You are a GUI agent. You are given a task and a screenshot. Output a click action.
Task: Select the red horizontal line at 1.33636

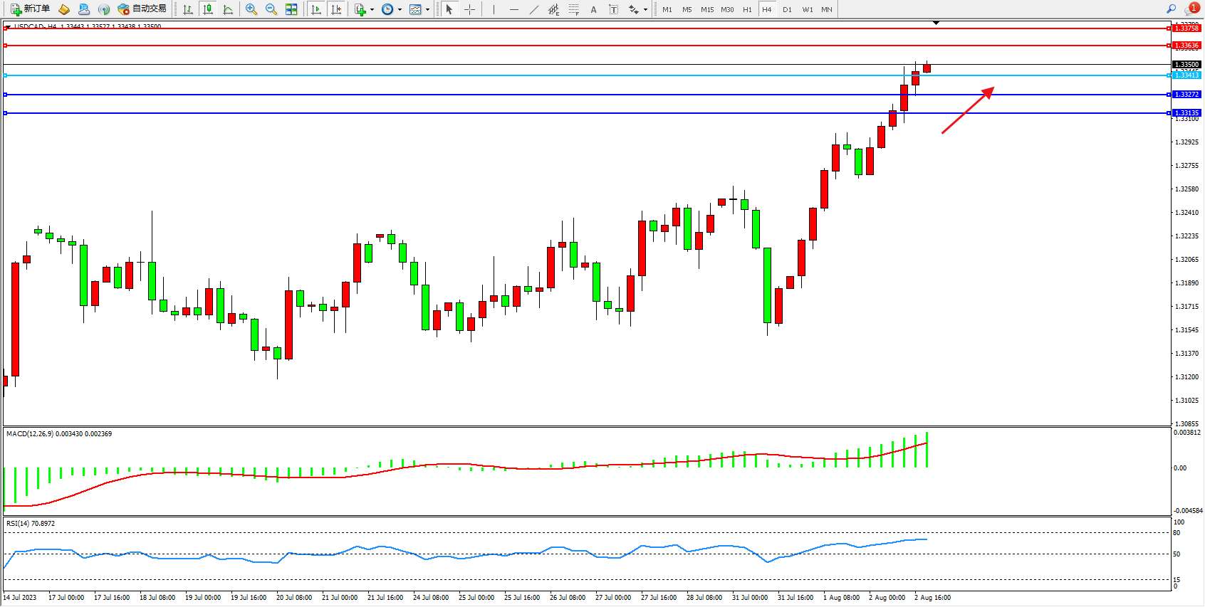(x=570, y=46)
